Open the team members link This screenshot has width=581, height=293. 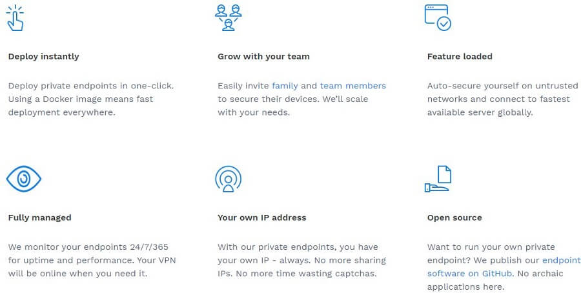click(352, 86)
